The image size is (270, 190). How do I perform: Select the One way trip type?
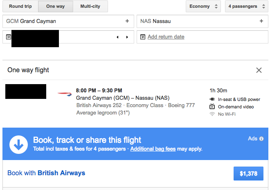[56, 7]
